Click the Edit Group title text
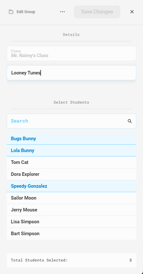Screen dimensions: 143x274 click(26, 12)
